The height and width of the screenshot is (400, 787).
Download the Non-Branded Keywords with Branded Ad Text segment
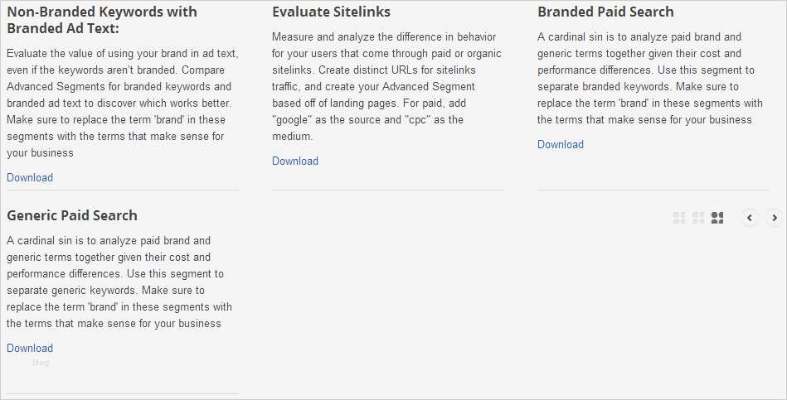point(30,177)
